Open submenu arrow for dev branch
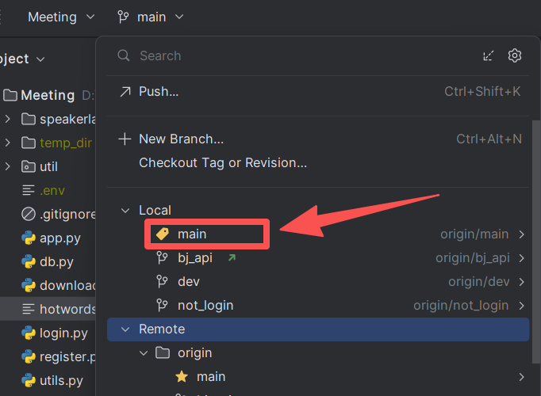 pyautogui.click(x=521, y=282)
